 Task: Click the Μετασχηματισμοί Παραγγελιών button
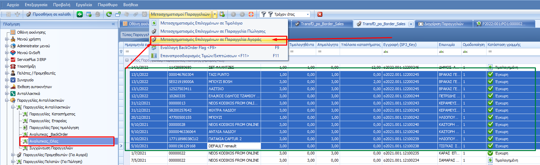(x=181, y=14)
